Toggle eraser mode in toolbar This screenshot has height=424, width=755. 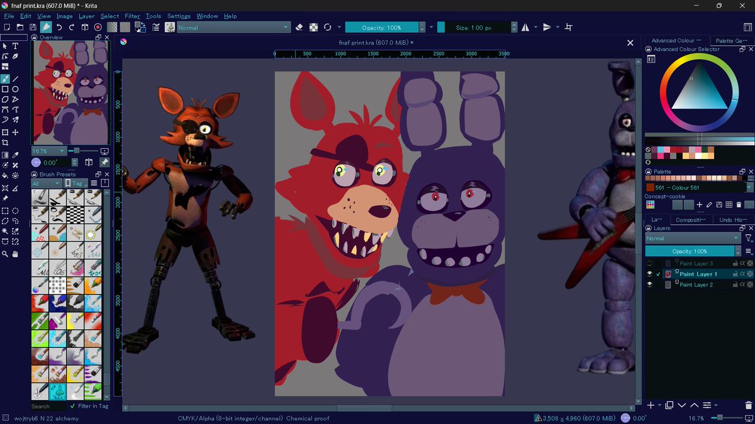click(299, 27)
